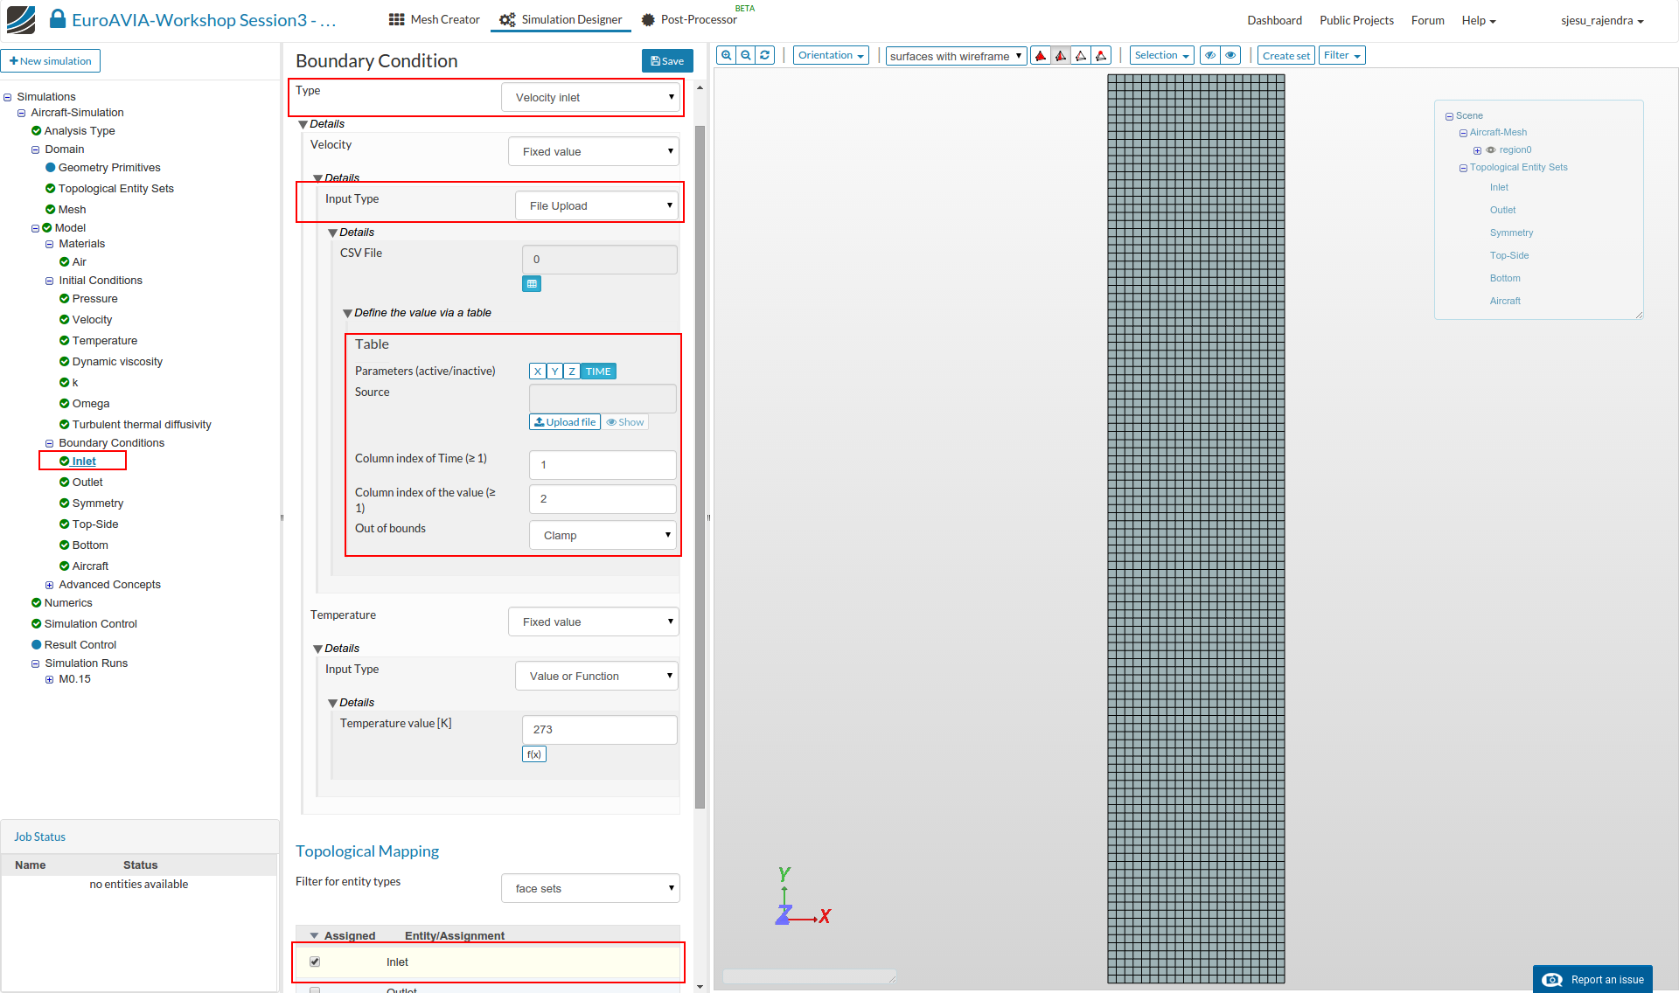Expand the Advanced Concepts tree node
The image size is (1679, 993).
click(x=50, y=585)
